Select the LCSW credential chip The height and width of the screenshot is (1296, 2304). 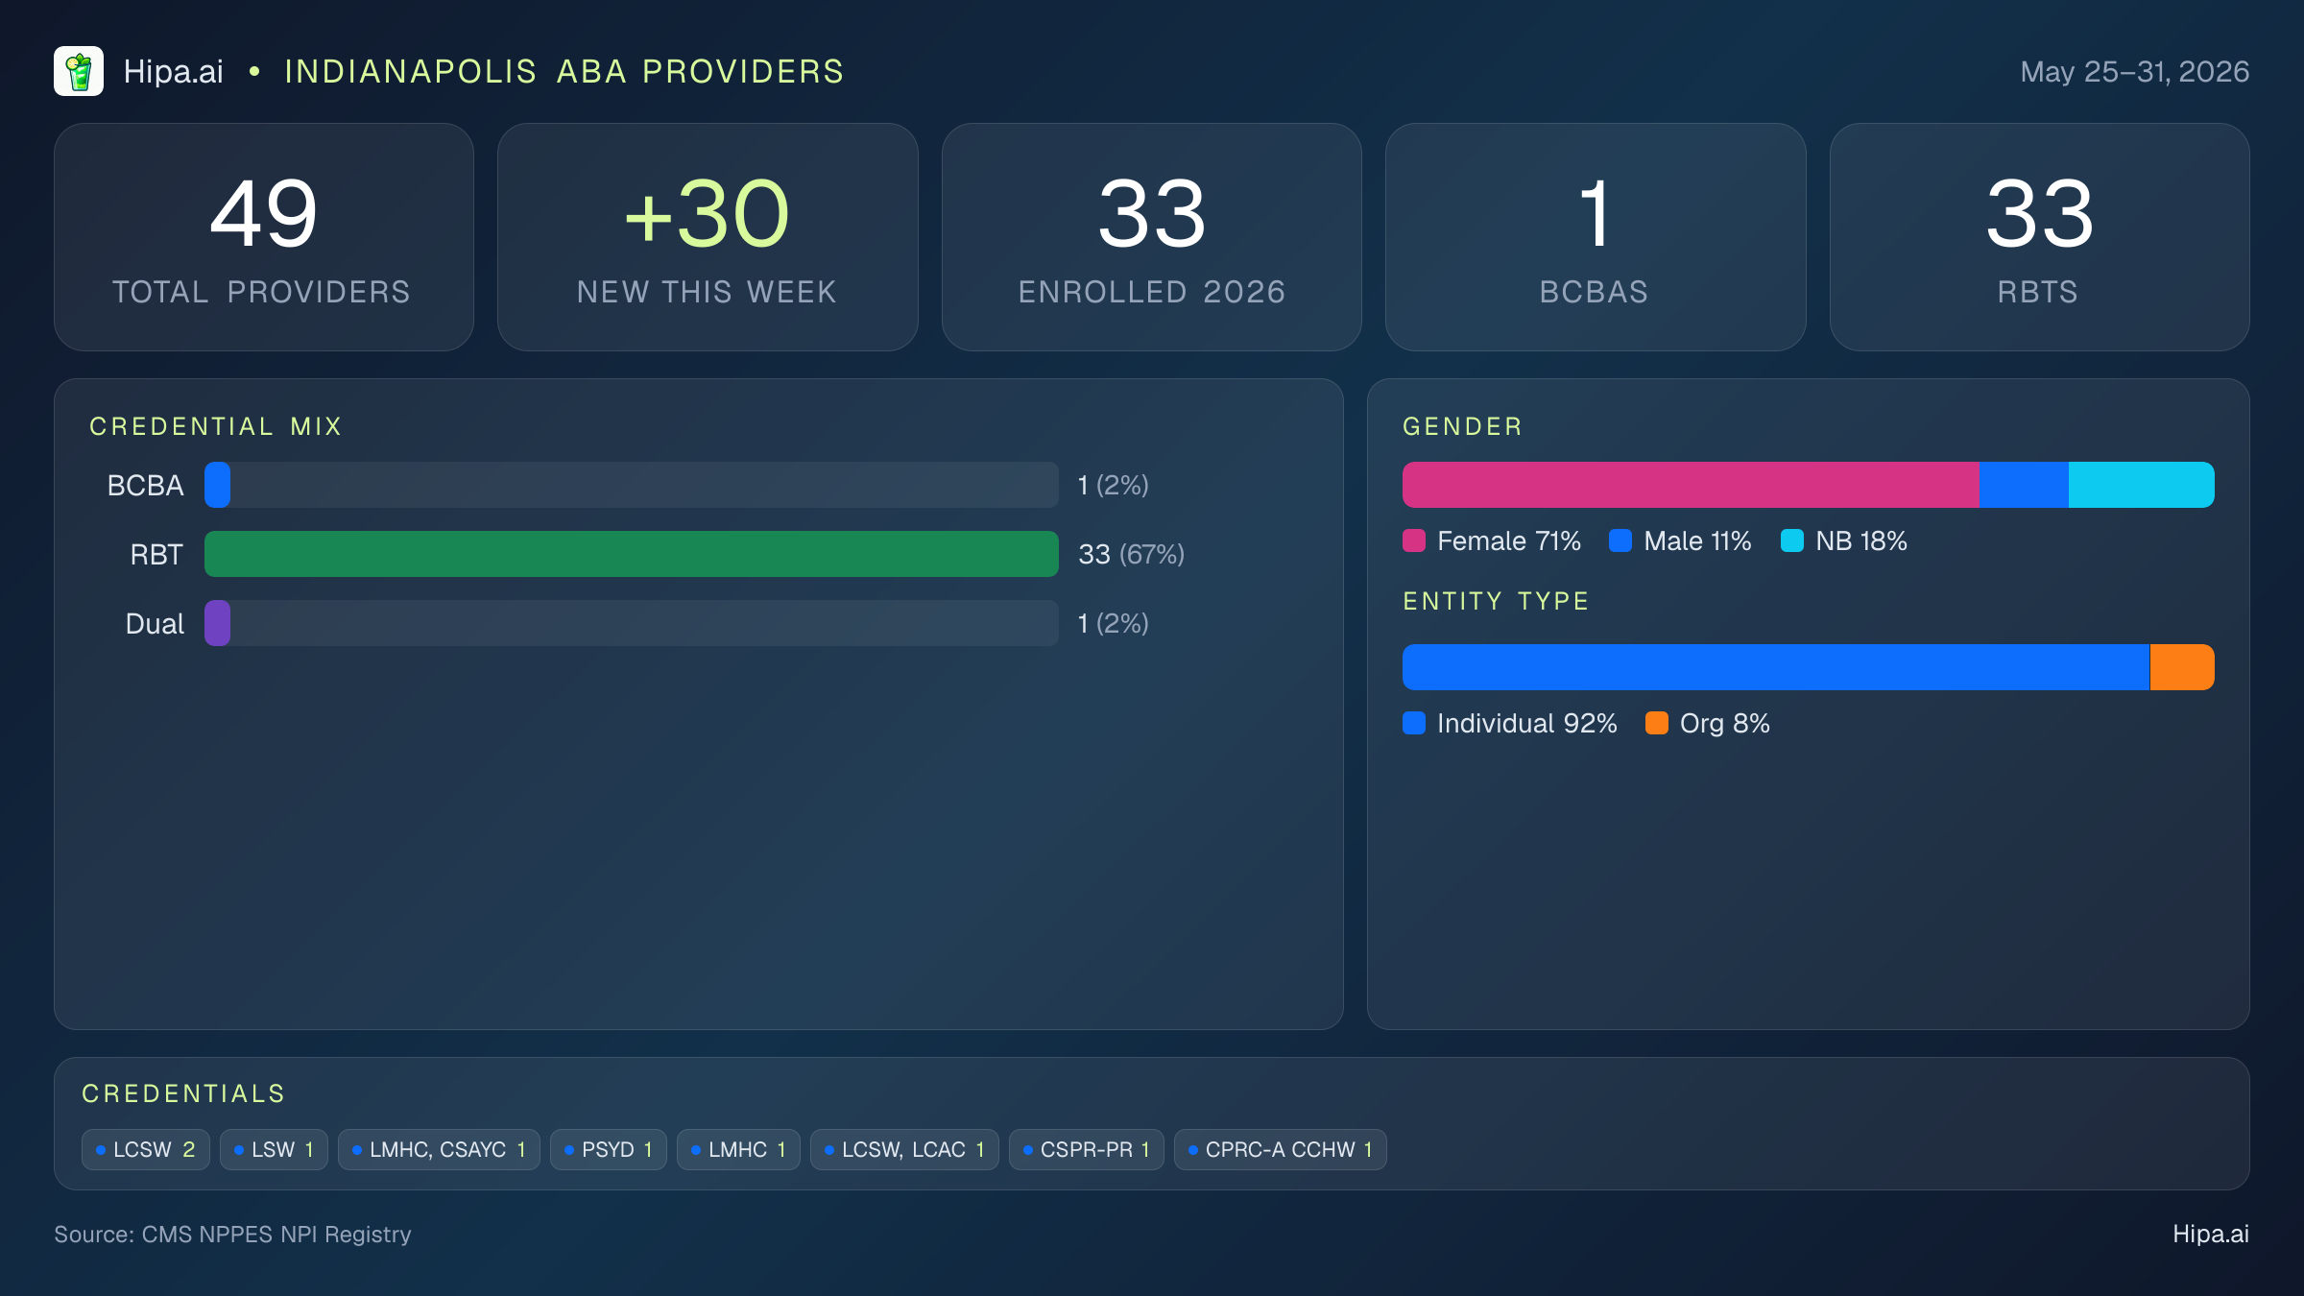(x=146, y=1149)
